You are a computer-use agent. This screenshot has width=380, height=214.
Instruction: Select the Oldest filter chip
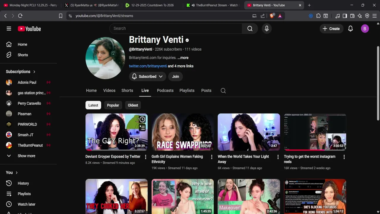click(133, 105)
